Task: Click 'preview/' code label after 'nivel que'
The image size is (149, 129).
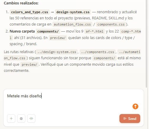Action: 30,64
